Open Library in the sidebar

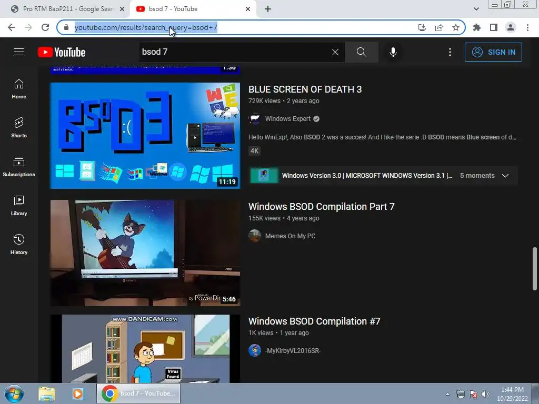point(19,206)
